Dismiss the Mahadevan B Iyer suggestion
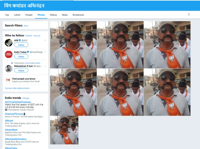Image resolution: width=200 pixels, height=149 pixels. [45, 66]
